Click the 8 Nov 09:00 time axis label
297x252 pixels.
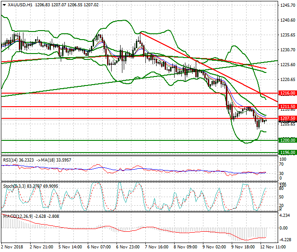click(185, 247)
